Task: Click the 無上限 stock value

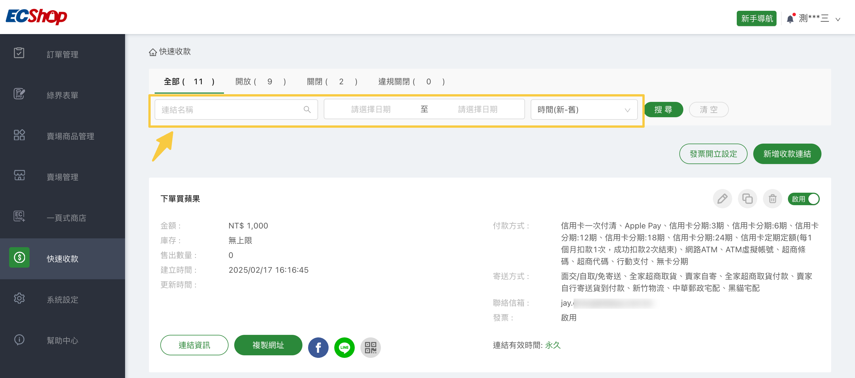Action: (240, 241)
